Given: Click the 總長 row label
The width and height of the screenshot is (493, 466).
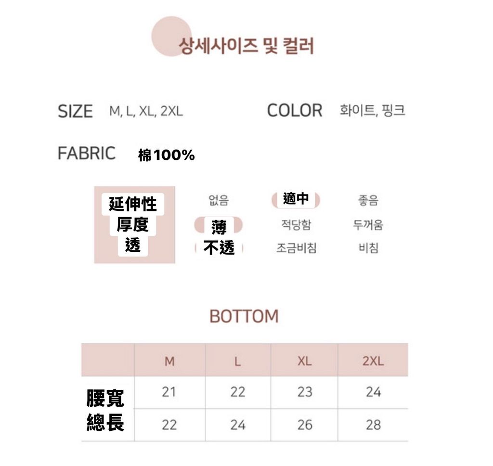Looking at the screenshot, I should pos(105,422).
